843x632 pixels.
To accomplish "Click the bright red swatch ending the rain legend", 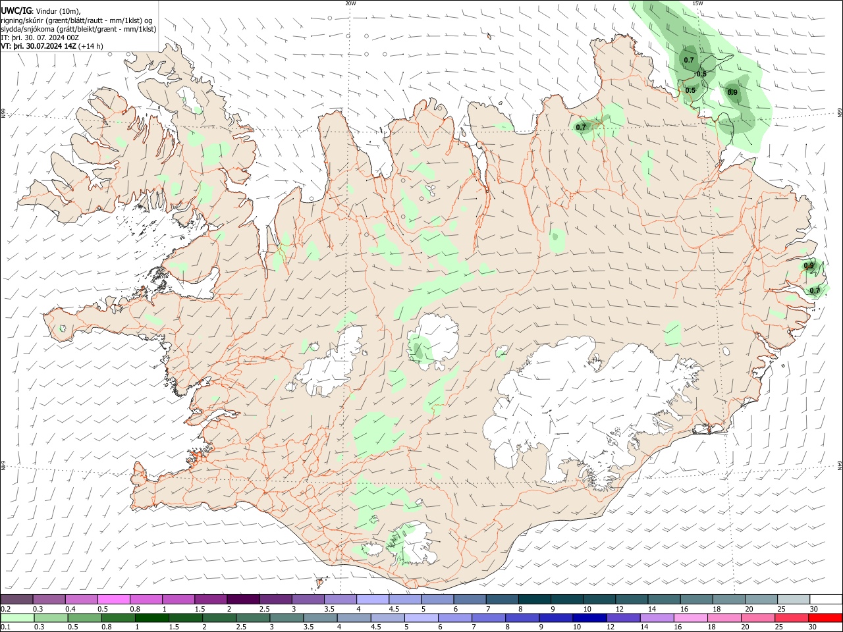I will [826, 618].
